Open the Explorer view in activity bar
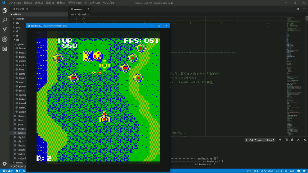308x173 pixels. click(4, 10)
